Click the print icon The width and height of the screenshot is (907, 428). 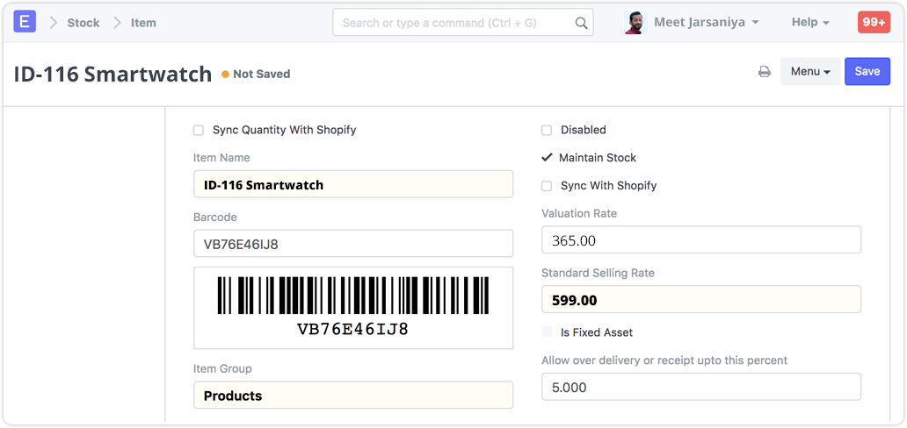click(765, 72)
